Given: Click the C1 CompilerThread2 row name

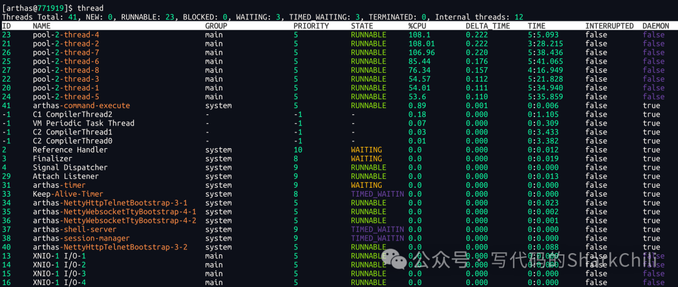Looking at the screenshot, I should pos(73,114).
